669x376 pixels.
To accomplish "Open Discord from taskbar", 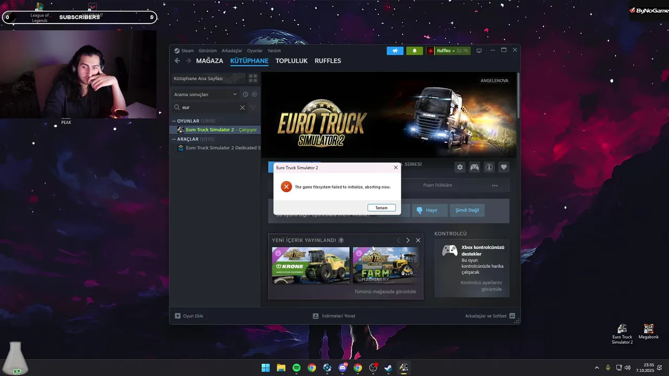I will (x=342, y=368).
